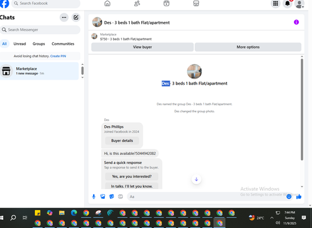
Task: Click the Des Phillips name in buyer card
Action: (x=114, y=126)
